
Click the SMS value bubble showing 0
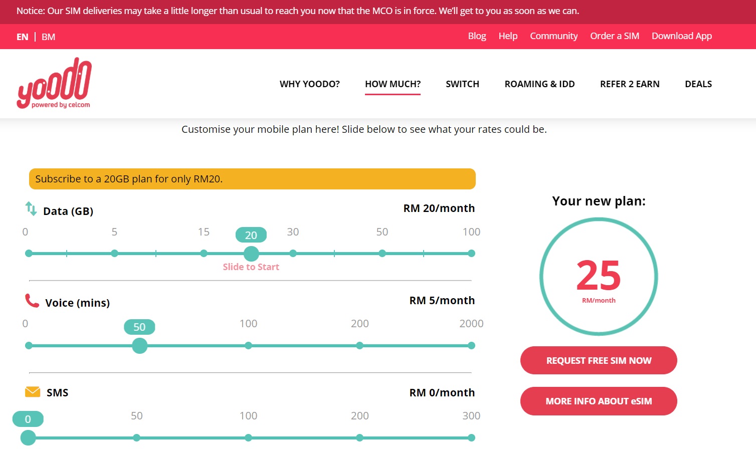pyautogui.click(x=28, y=419)
